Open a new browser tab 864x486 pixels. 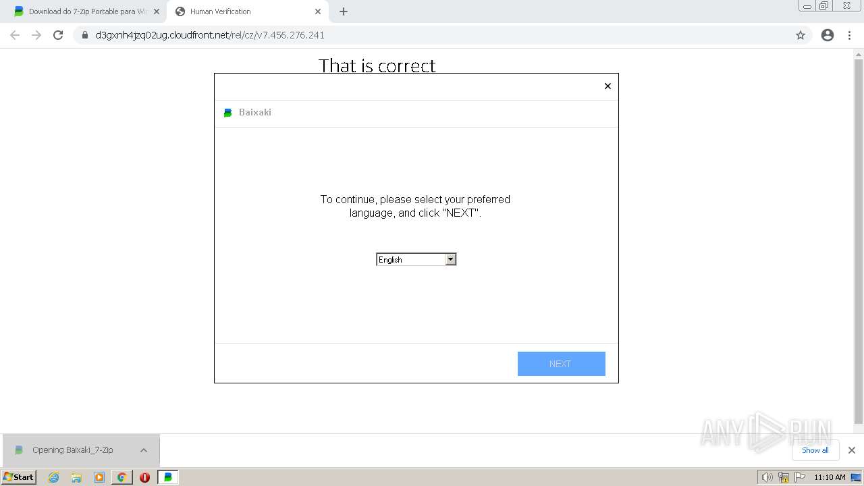point(344,11)
